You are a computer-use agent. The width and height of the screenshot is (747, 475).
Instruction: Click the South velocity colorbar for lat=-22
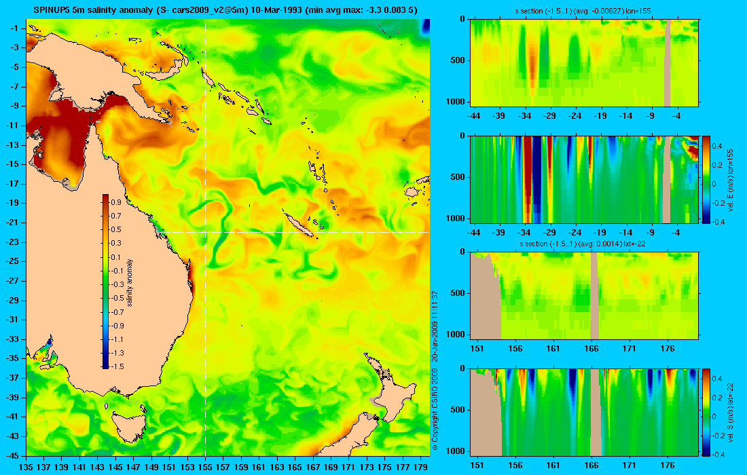[x=706, y=412]
